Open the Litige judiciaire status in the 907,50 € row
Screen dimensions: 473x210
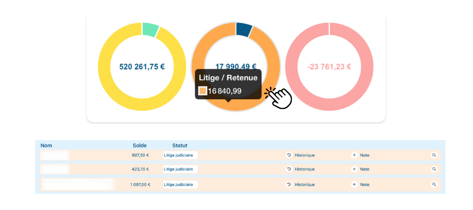[180, 155]
